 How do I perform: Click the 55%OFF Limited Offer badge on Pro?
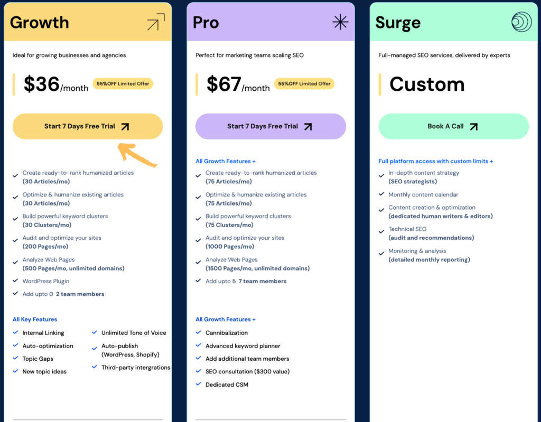(304, 83)
